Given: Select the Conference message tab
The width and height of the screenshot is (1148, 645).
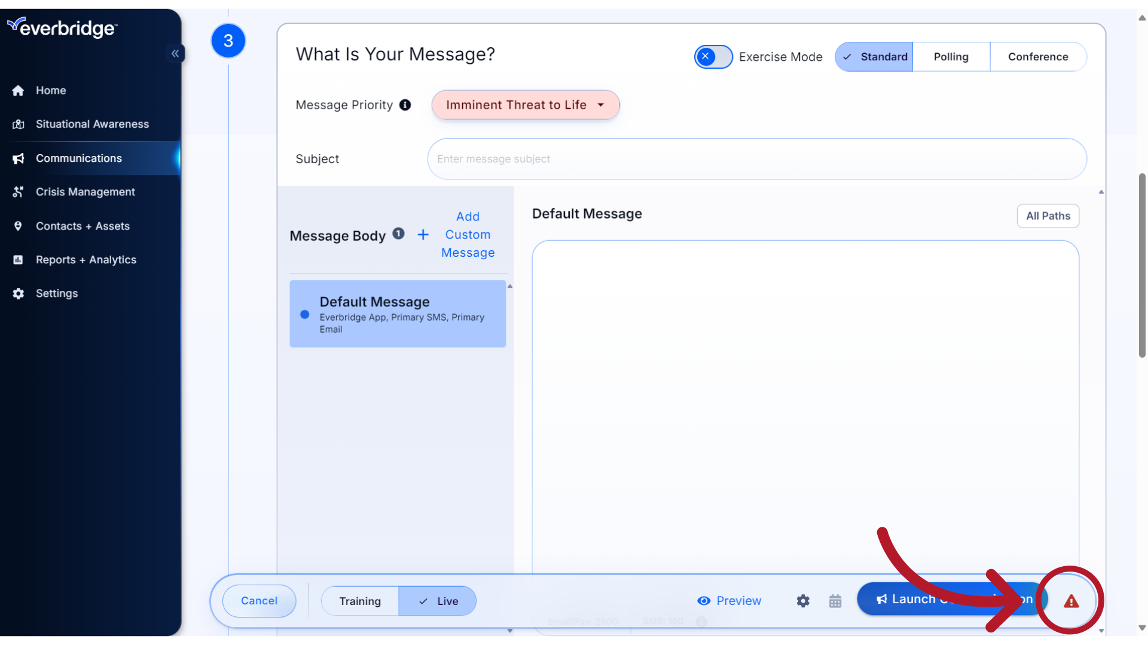Looking at the screenshot, I should (1039, 56).
